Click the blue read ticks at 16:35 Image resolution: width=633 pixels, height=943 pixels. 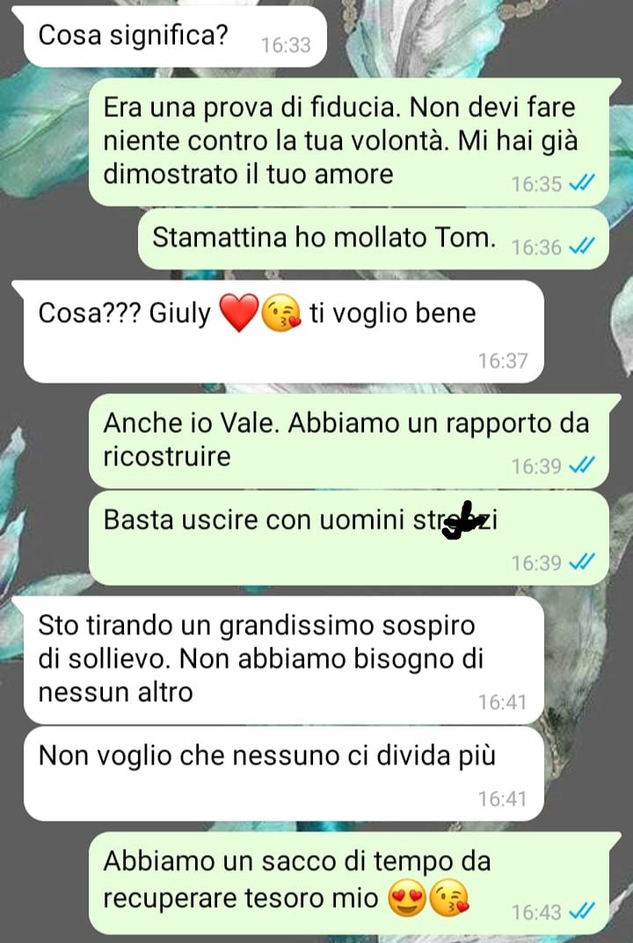point(581,183)
